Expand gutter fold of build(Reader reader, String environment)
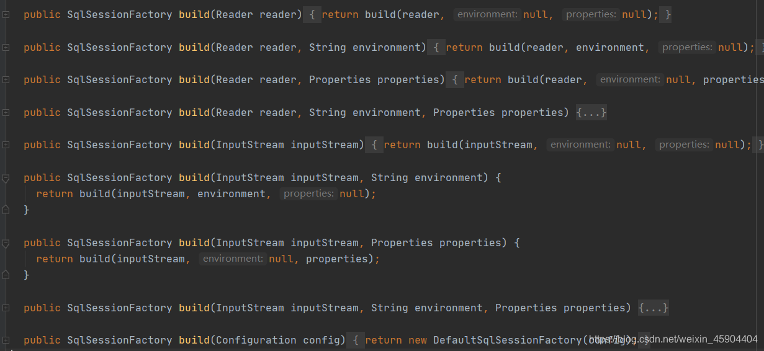Viewport: 764px width, 351px height. tap(6, 47)
